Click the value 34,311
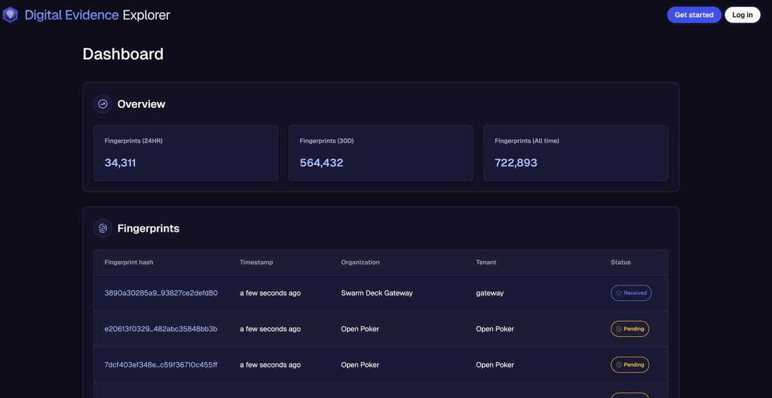The width and height of the screenshot is (772, 398). point(120,163)
